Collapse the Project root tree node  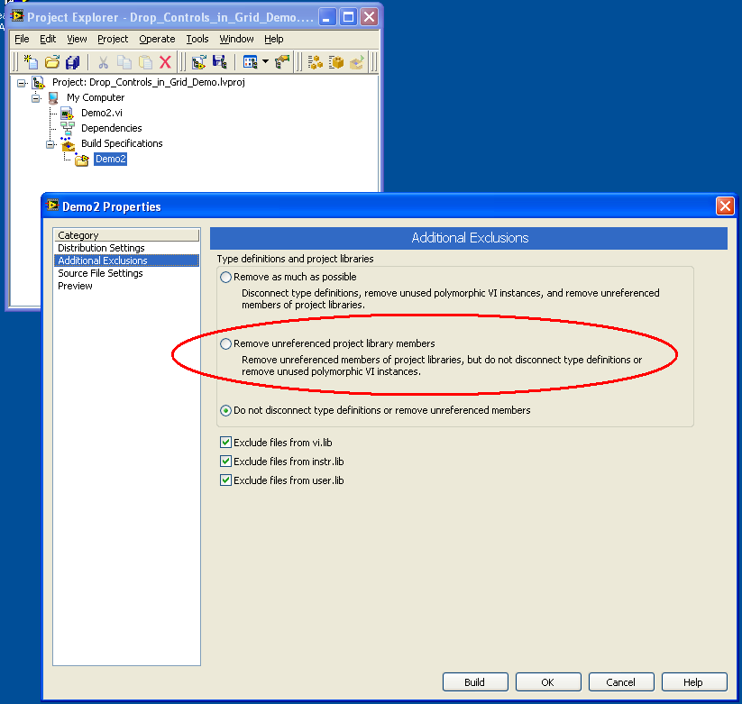point(22,83)
